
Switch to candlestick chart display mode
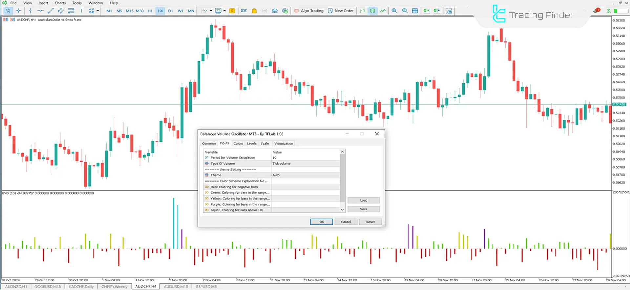372,11
